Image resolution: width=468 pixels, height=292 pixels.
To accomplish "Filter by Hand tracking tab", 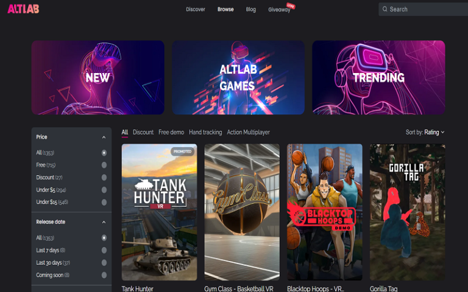I will point(205,132).
